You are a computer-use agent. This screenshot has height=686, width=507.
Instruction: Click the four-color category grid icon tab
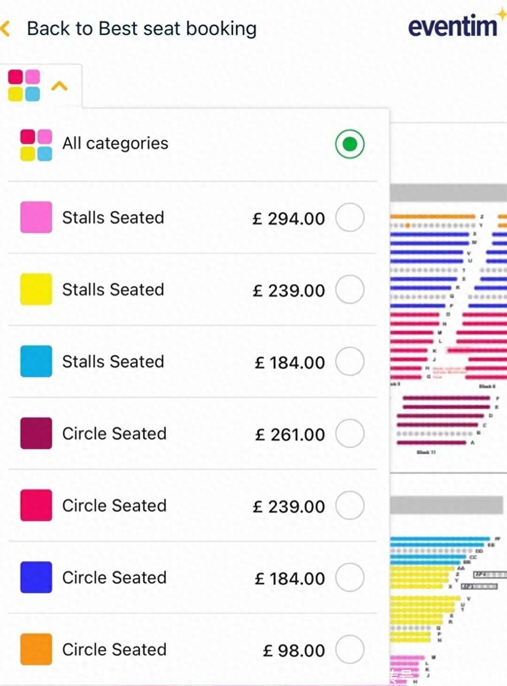click(24, 86)
